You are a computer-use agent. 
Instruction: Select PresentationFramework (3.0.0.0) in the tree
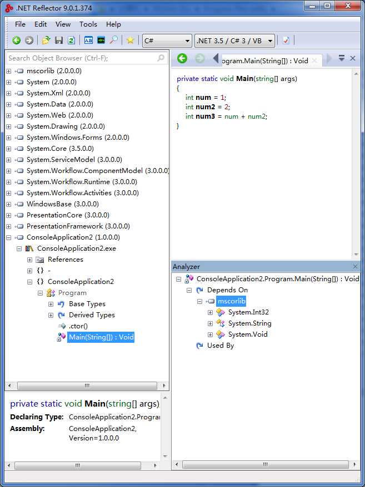[x=78, y=226]
